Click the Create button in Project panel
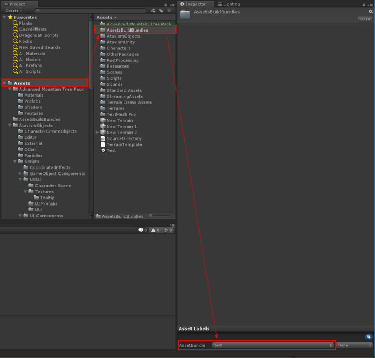 [x=14, y=11]
